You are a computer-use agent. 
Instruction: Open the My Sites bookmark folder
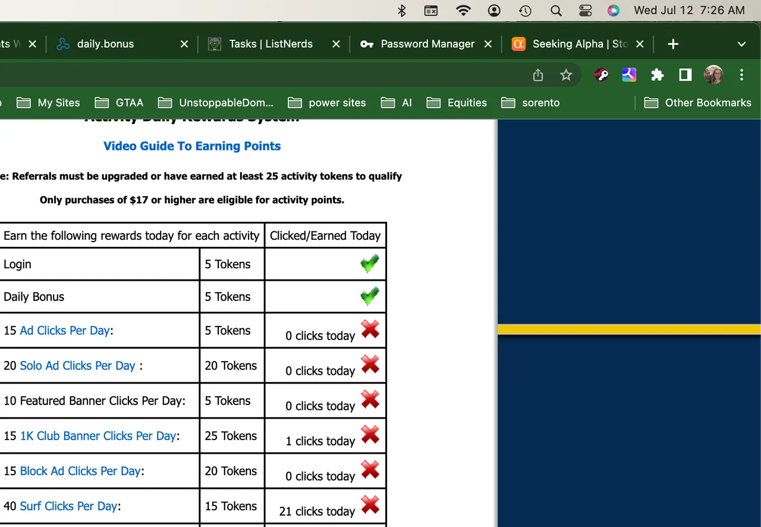48,103
